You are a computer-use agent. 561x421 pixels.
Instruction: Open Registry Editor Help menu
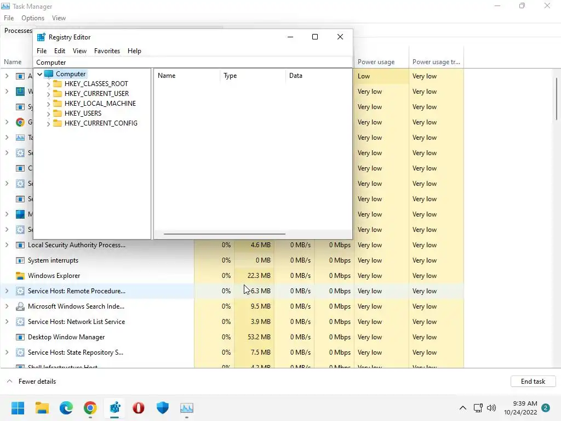[134, 51]
